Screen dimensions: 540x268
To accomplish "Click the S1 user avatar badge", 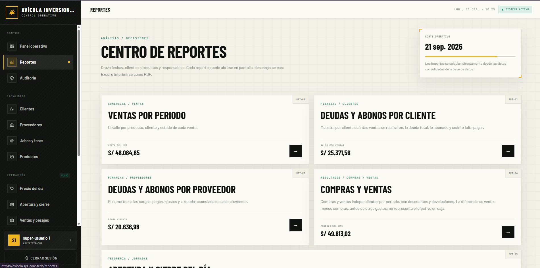I will [x=14, y=240].
